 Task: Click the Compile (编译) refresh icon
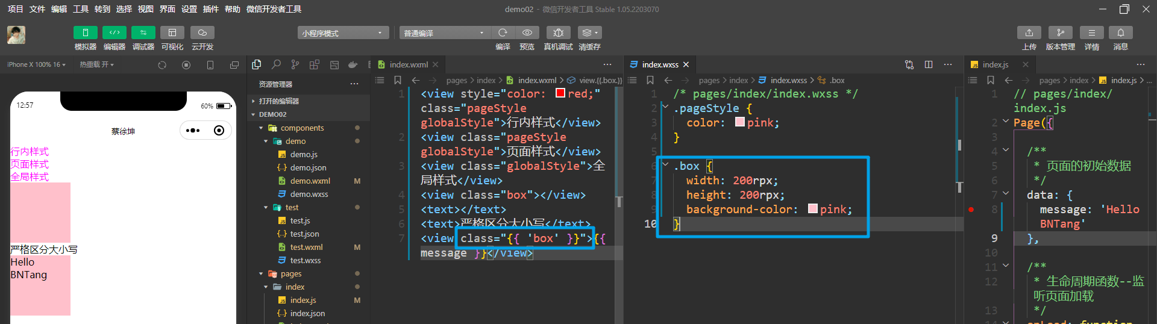(503, 33)
